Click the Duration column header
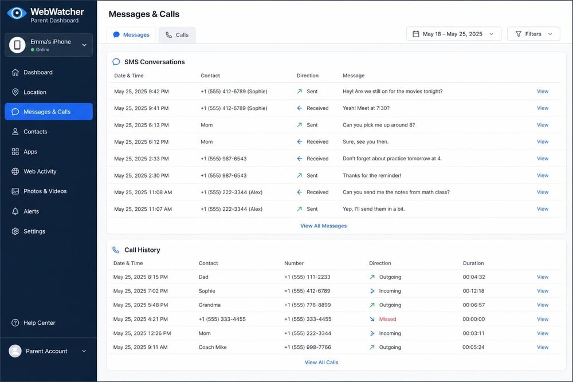 pos(473,263)
